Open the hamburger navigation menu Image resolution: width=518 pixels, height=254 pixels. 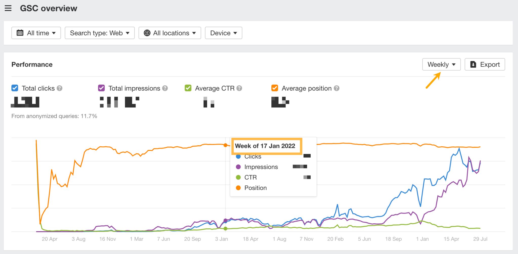tap(8, 8)
